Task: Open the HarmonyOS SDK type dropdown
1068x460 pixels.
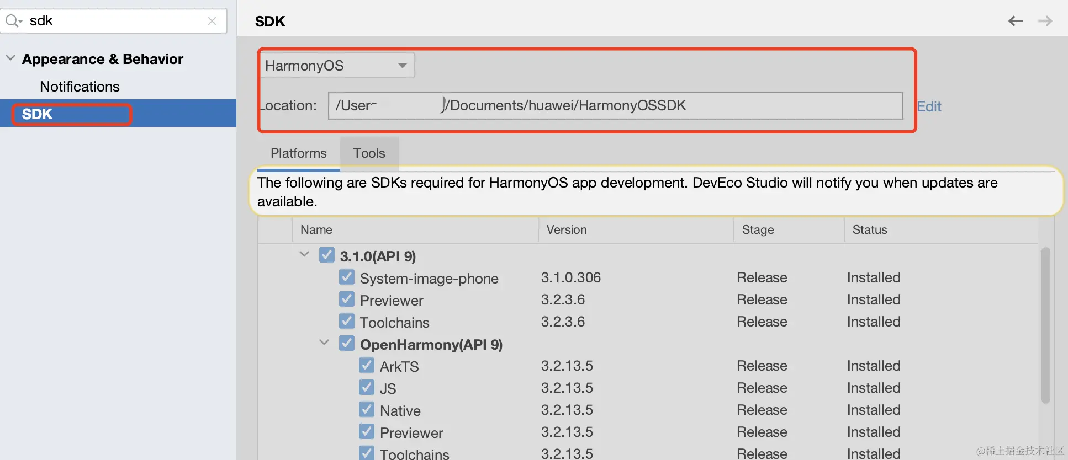Action: pos(337,66)
